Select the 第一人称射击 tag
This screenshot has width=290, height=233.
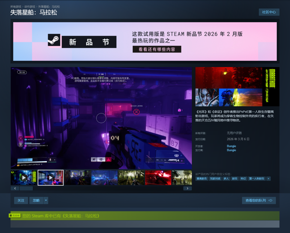tap(256, 178)
